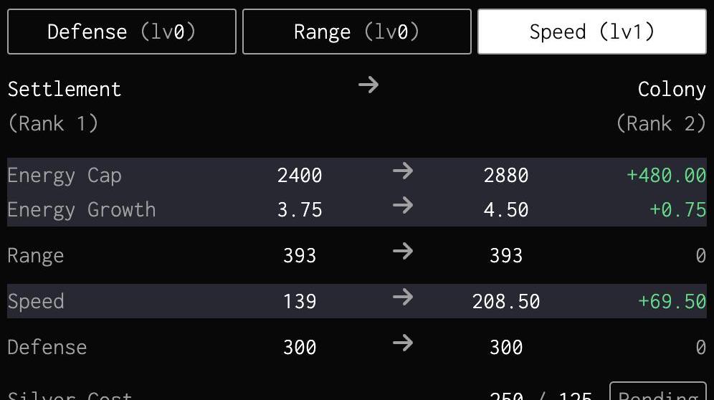
Task: Click the Defense stat row arrow
Action: [x=403, y=343]
